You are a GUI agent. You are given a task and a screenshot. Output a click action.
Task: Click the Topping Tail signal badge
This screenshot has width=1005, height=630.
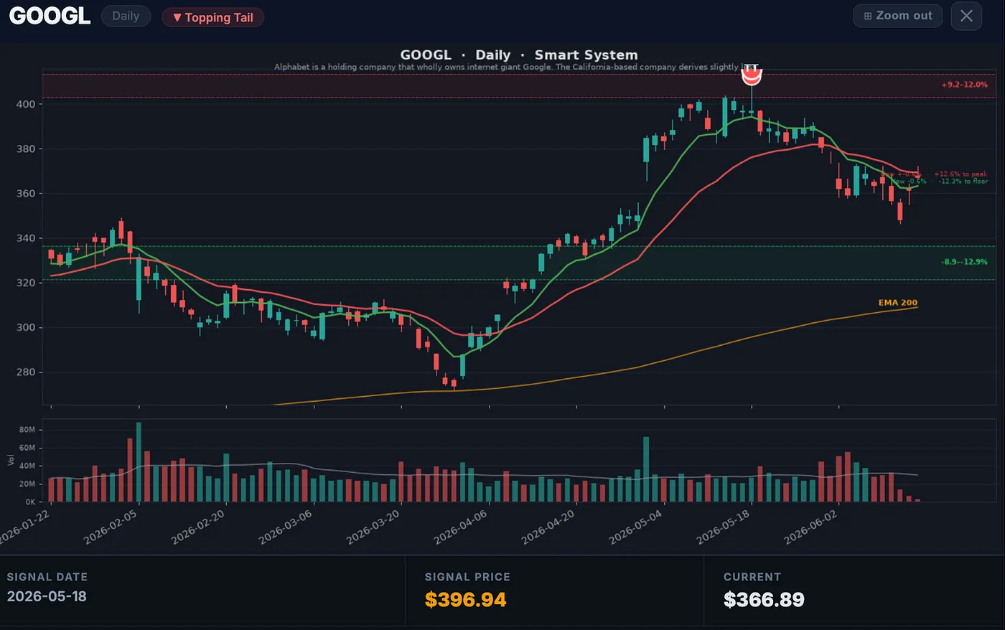pos(212,17)
